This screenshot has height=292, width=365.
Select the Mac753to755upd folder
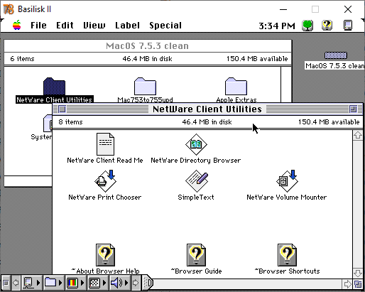coord(145,87)
